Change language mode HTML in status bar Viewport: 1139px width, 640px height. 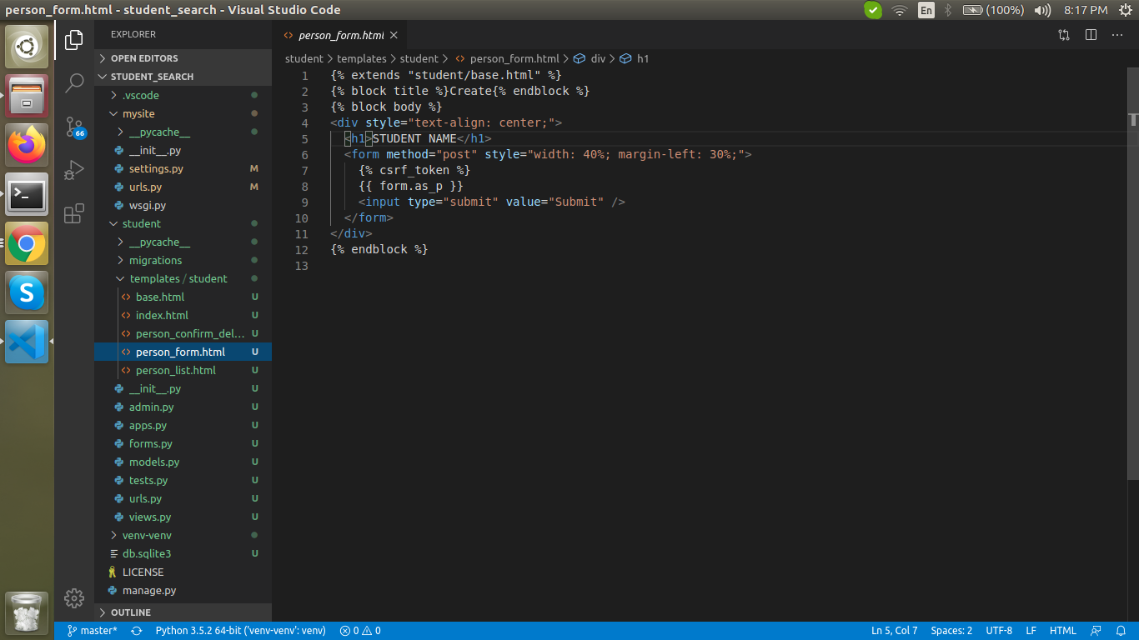coord(1063,631)
